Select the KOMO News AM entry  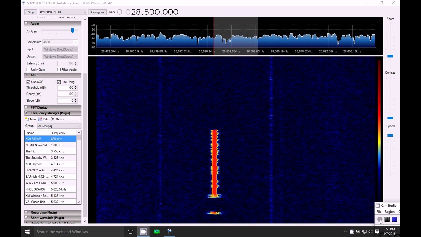point(50,145)
